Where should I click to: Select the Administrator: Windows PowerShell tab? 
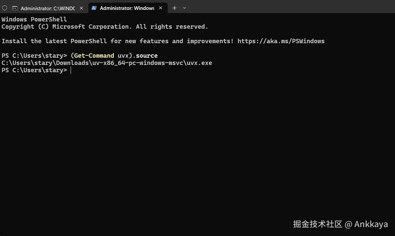click(127, 8)
